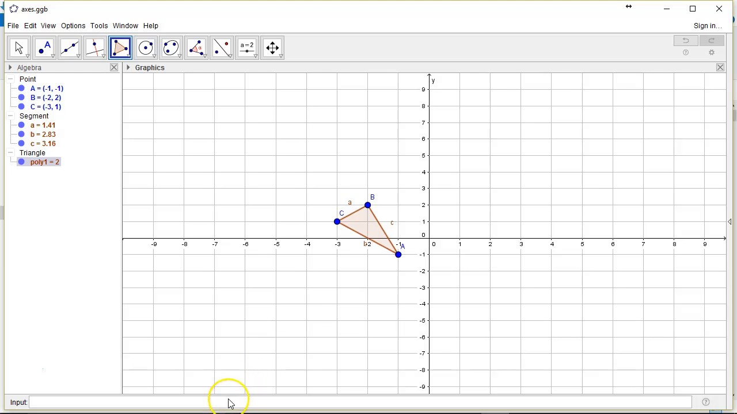Image resolution: width=737 pixels, height=414 pixels.
Task: Close the Algebra panel
Action: (x=114, y=67)
